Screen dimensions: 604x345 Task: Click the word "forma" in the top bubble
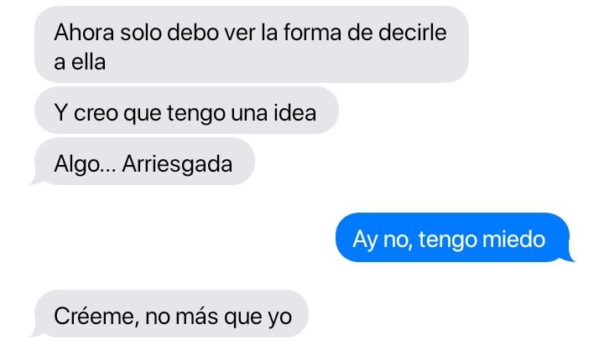coord(312,33)
